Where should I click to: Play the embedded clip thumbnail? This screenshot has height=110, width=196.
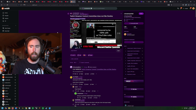[96, 34]
